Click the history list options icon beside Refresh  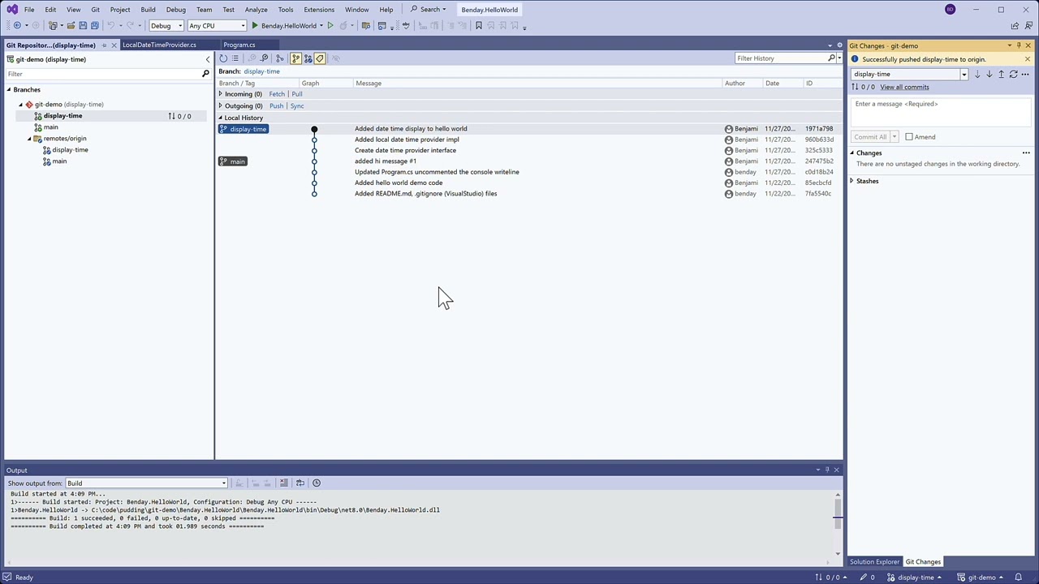(235, 58)
